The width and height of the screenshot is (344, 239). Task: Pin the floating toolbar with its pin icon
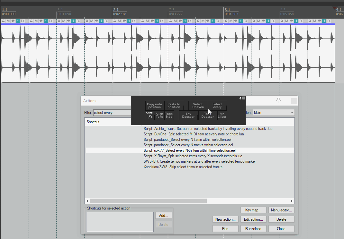pyautogui.click(x=240, y=98)
